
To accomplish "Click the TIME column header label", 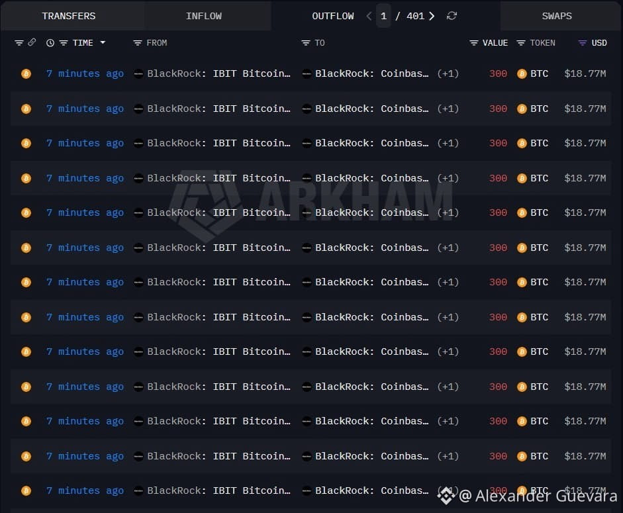I will tap(83, 42).
